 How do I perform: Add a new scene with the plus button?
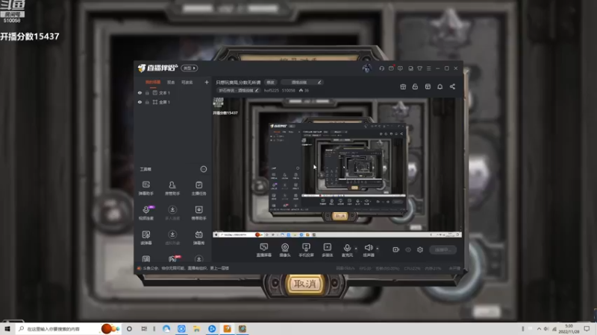[207, 82]
